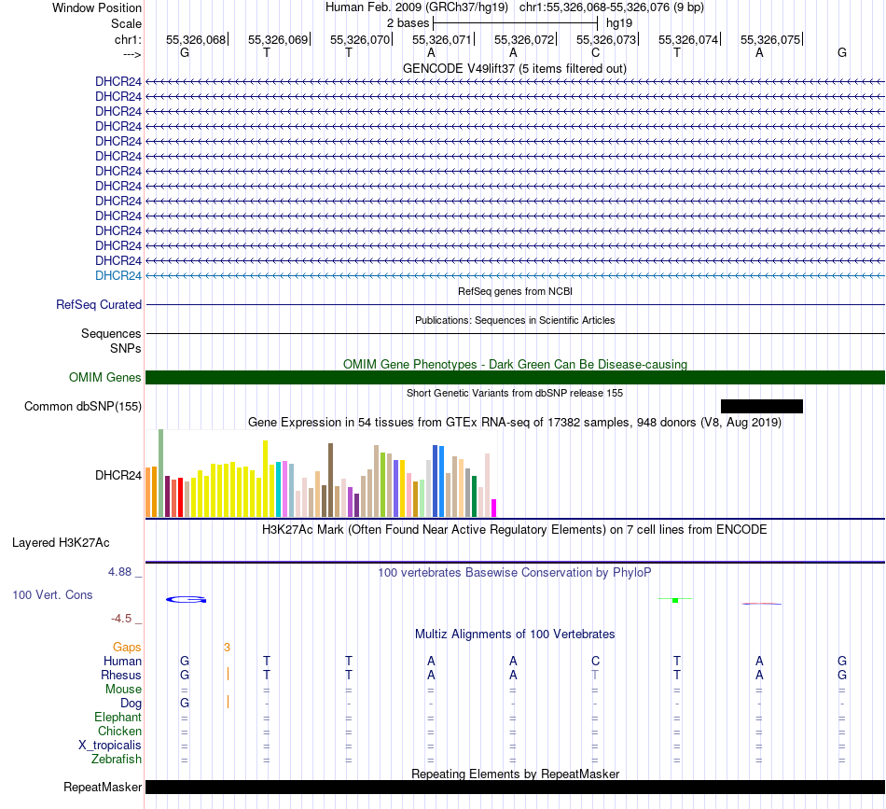The image size is (886, 809).
Task: Click base C in the top reference sequence row
Action: (x=595, y=52)
